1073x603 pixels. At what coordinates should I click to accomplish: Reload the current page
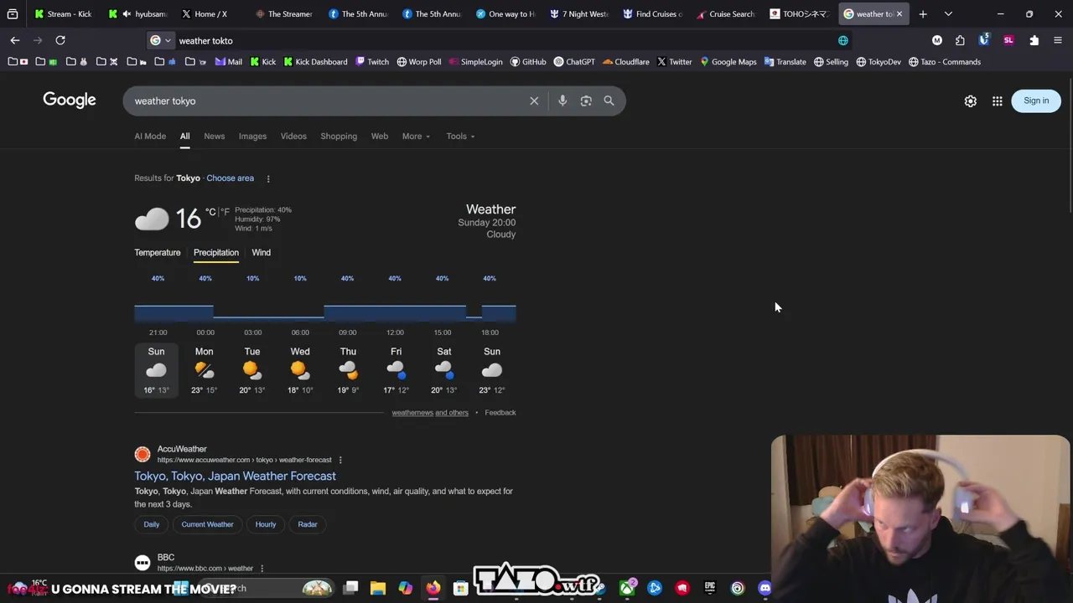pyautogui.click(x=60, y=40)
